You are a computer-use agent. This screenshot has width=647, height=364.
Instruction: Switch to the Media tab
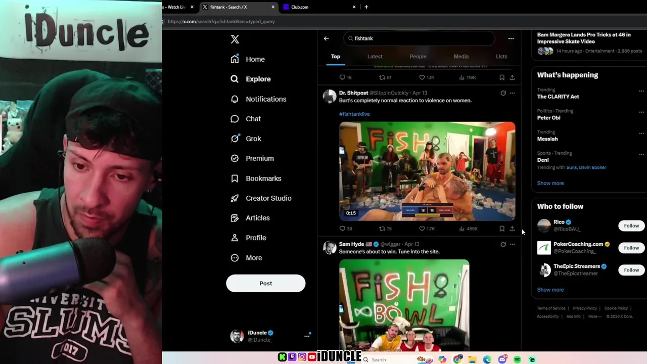tap(461, 57)
